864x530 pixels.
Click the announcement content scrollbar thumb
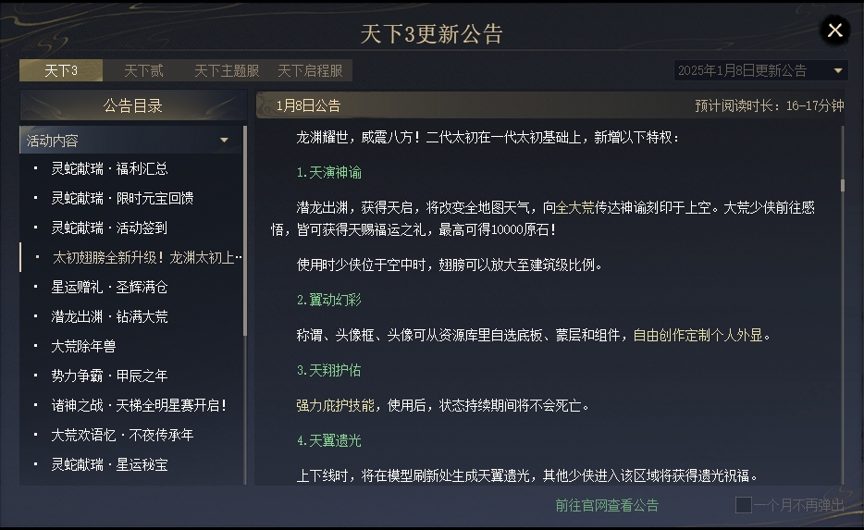pos(842,185)
